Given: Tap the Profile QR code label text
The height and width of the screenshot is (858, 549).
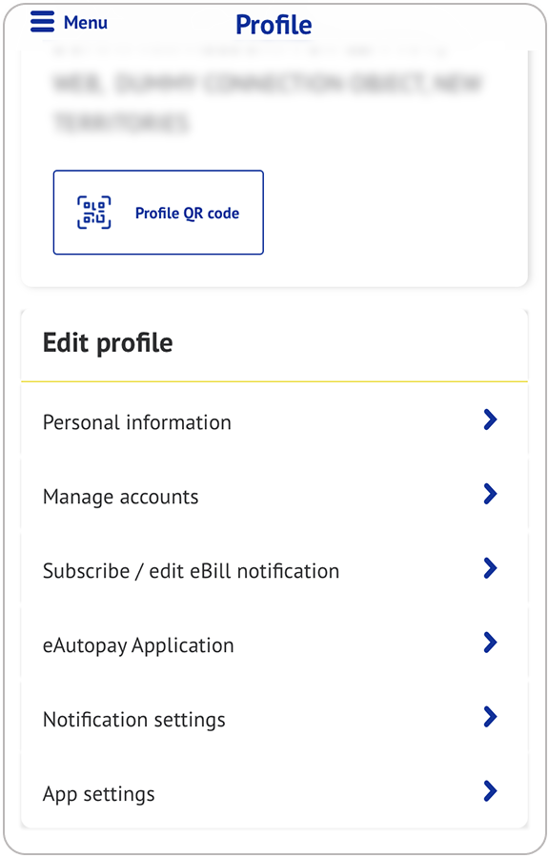Looking at the screenshot, I should (x=187, y=213).
